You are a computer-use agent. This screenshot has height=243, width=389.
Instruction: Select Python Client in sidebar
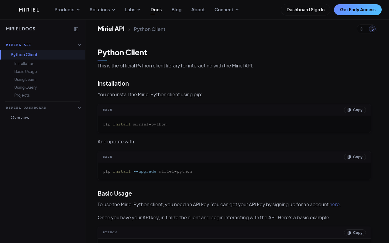pyautogui.click(x=43, y=55)
